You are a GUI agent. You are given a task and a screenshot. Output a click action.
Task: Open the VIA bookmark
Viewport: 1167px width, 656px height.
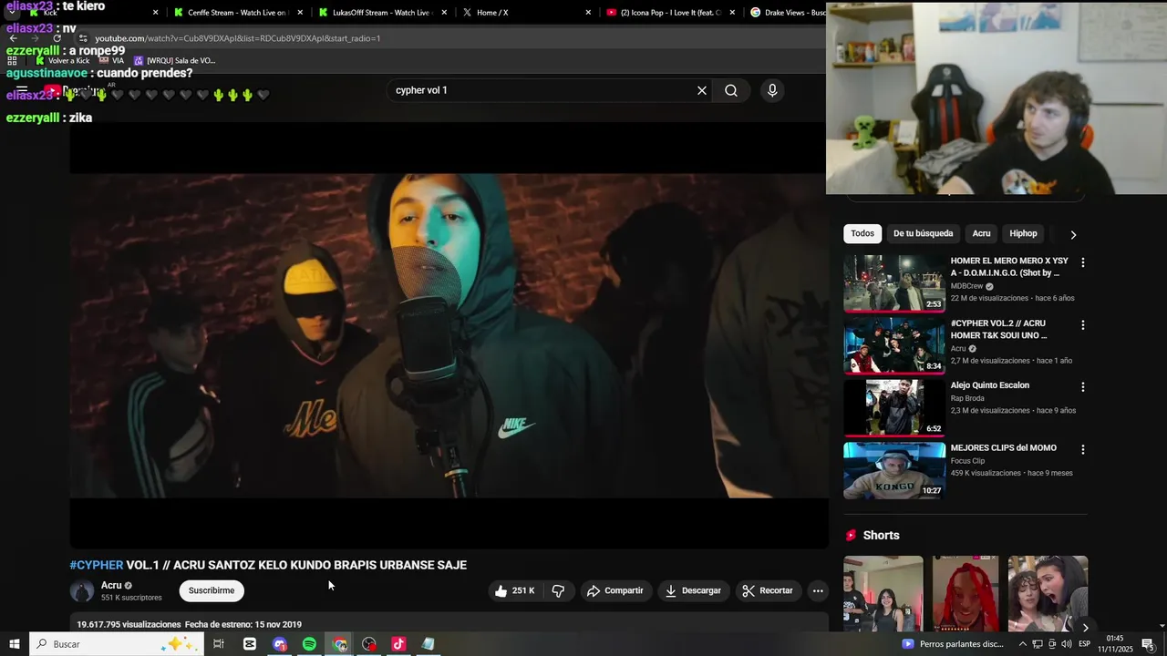pos(112,61)
